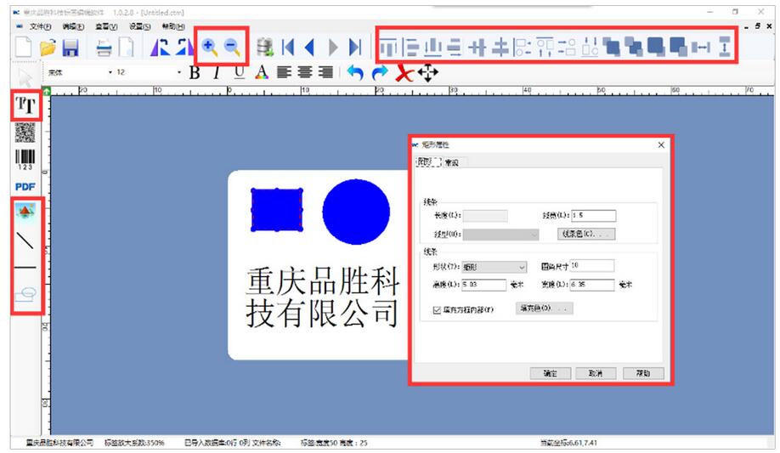This screenshot has height=453, width=780.
Task: Go to next database record
Action: point(333,48)
